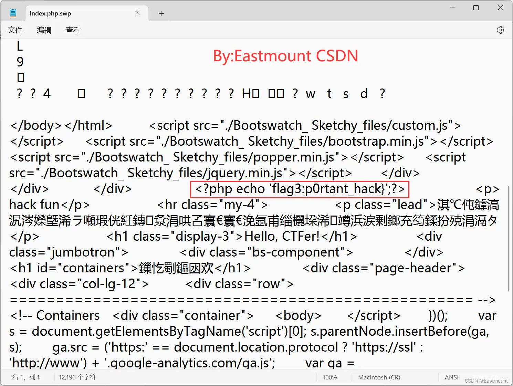513x386 pixels.
Task: Click the <div class="page-header"> text
Action: [384, 268]
